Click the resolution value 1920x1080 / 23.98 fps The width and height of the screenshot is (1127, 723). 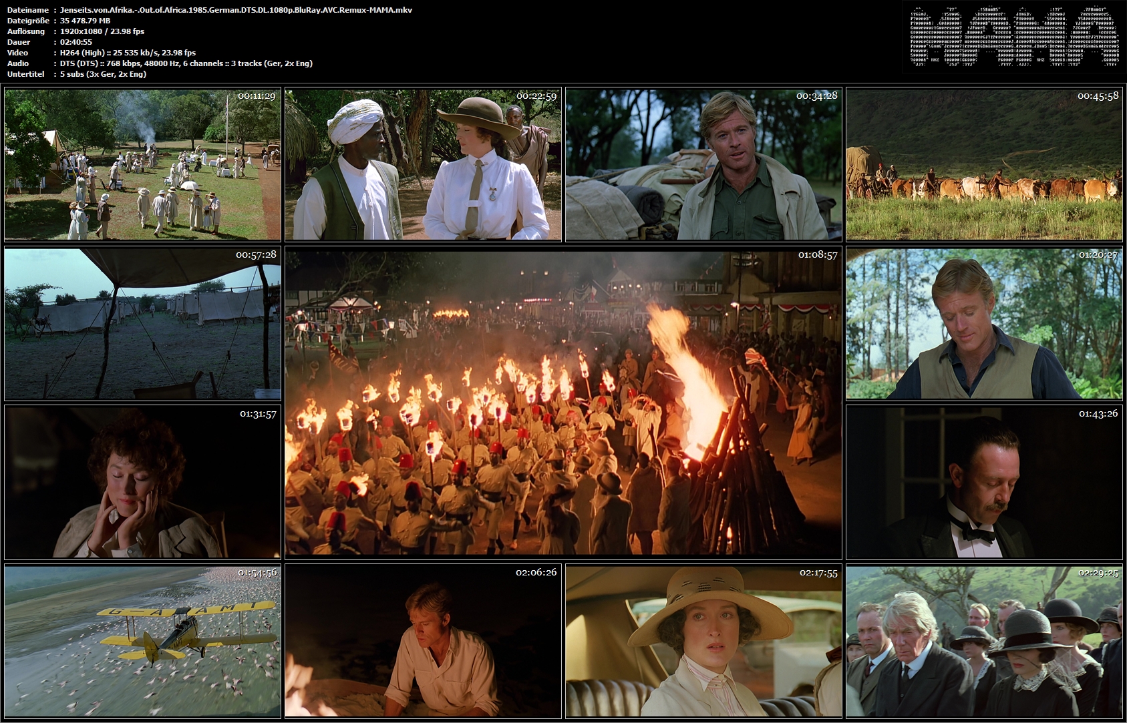102,31
